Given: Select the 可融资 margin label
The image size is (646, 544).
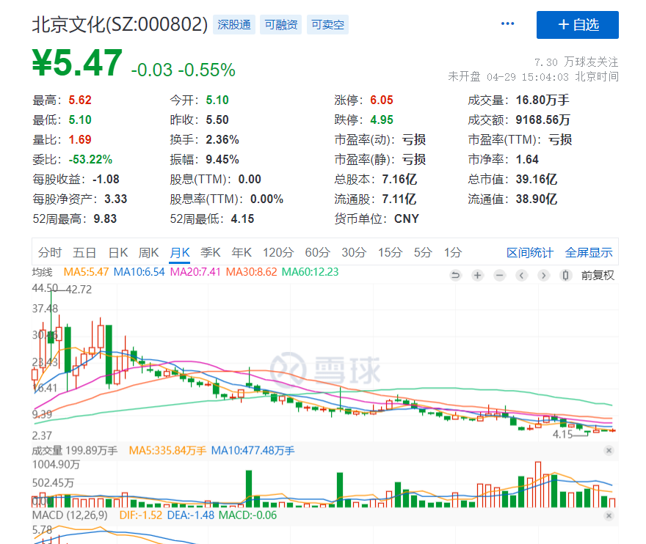Looking at the screenshot, I should [280, 24].
